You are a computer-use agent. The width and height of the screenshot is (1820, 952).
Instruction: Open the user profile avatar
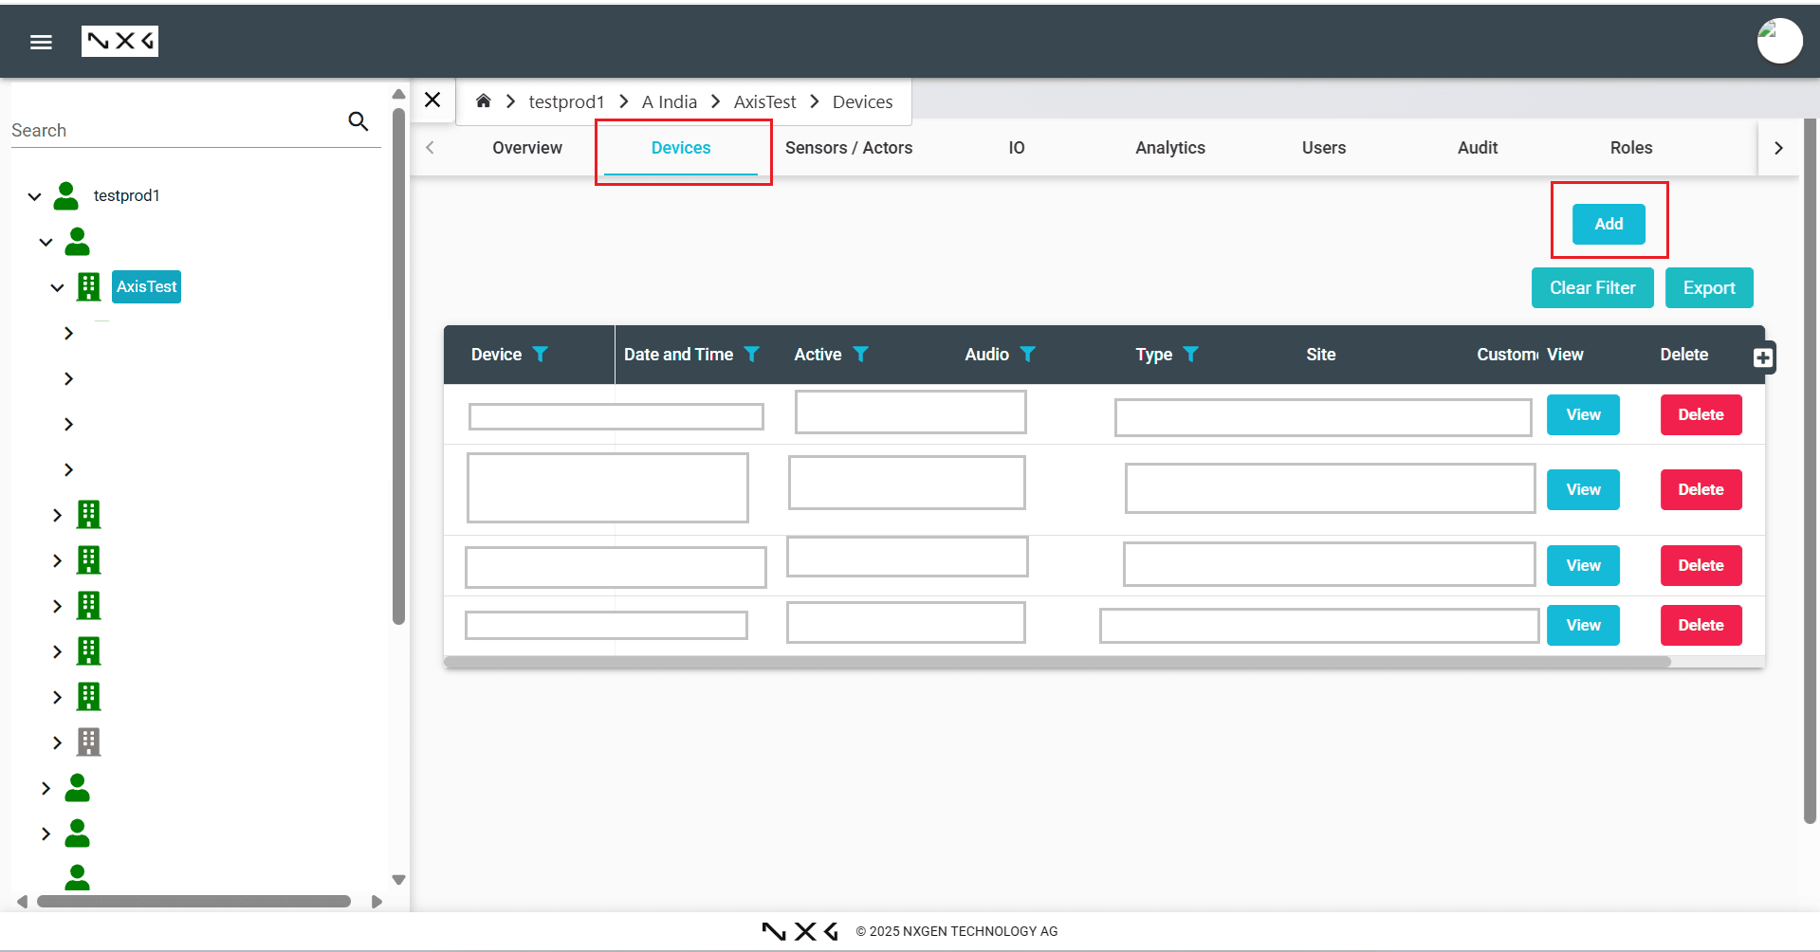(1779, 42)
